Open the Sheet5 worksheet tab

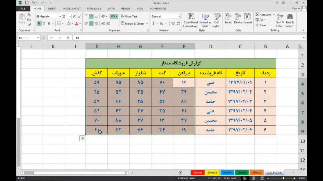coord(213,173)
